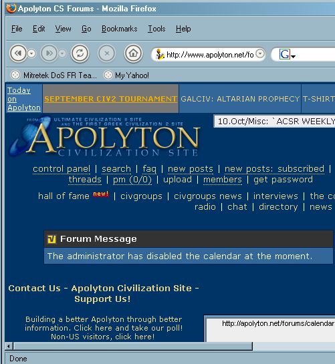Viewport: 335px width, 364px height.
Task: Open the Help menu
Action: [x=183, y=29]
